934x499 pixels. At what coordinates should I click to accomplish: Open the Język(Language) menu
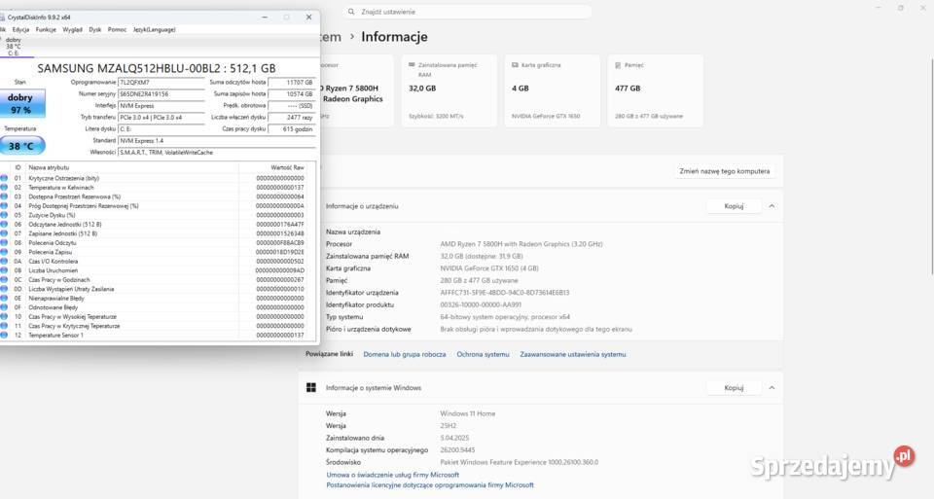pyautogui.click(x=154, y=29)
